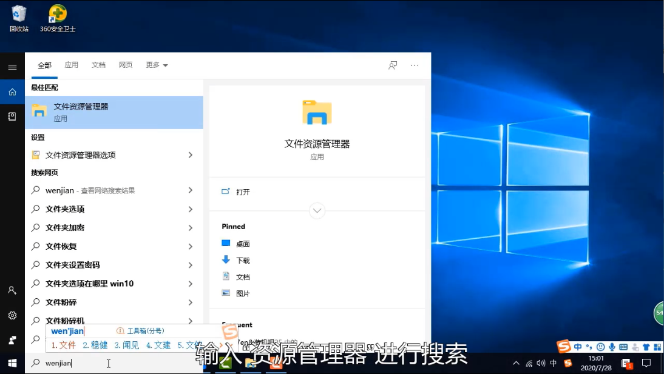
Task: Open the 360安全卫士 desktop shortcut
Action: tap(58, 18)
